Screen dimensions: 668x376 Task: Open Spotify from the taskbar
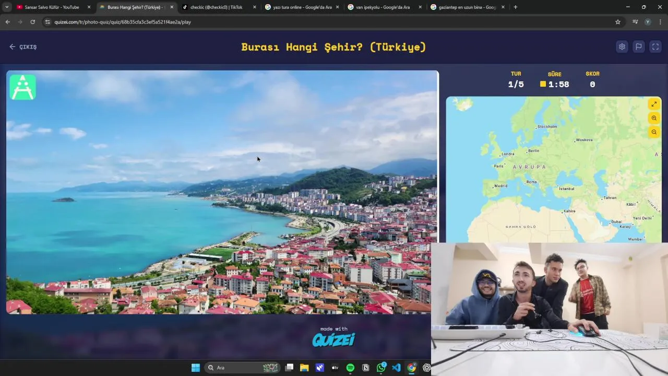click(x=350, y=368)
